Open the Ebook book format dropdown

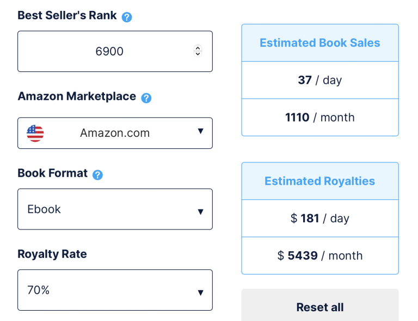pyautogui.click(x=115, y=209)
